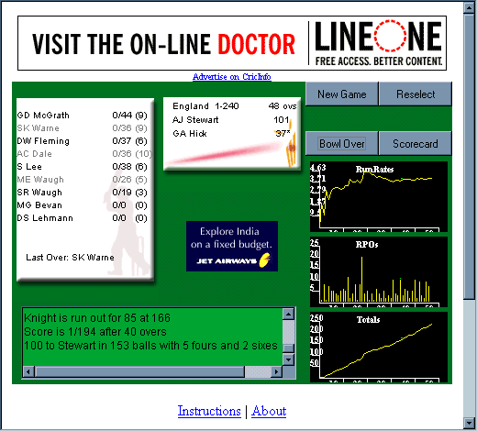Click the RPOs bar chart
Viewport: 477px width, 431px height.
click(379, 271)
